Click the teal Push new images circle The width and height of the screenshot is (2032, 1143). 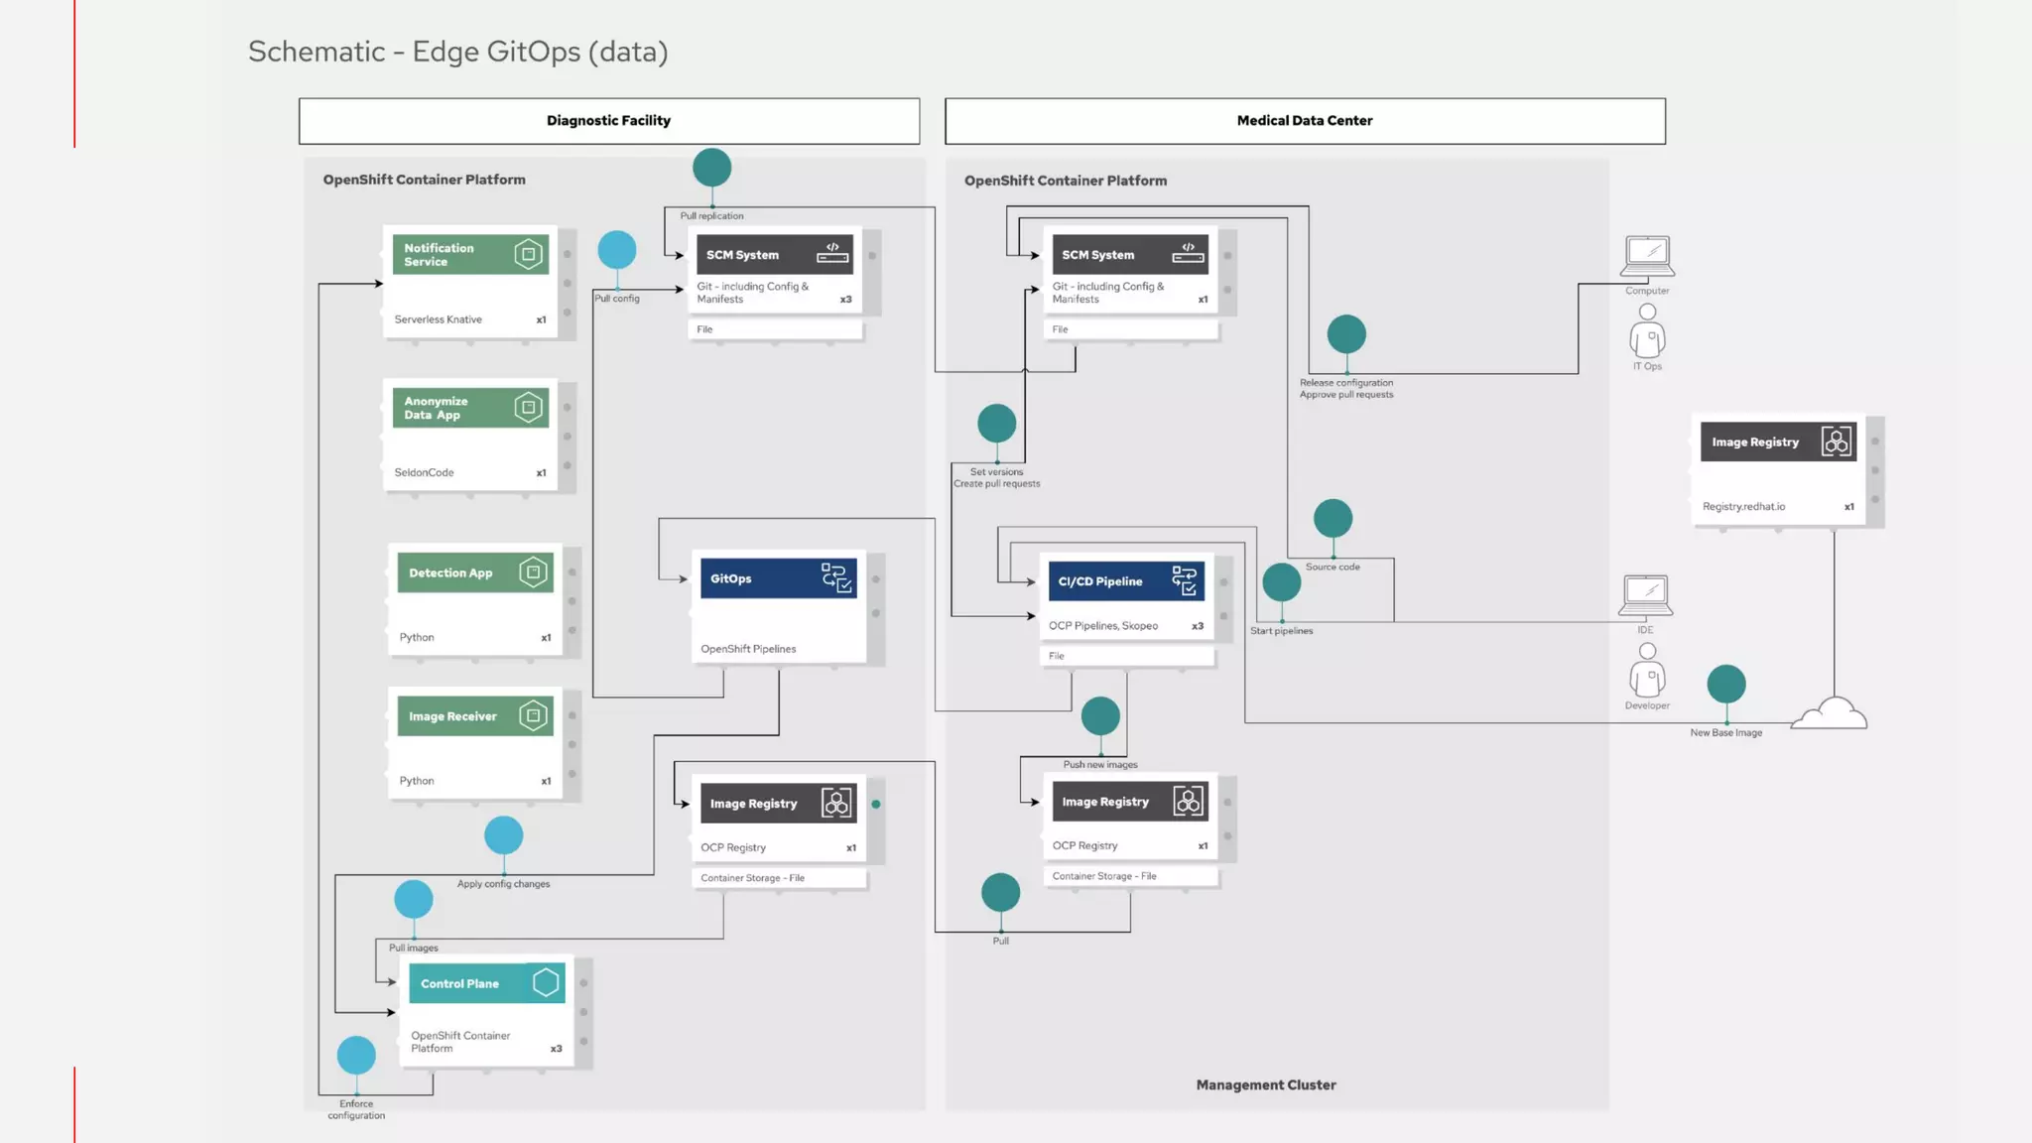[1100, 716]
